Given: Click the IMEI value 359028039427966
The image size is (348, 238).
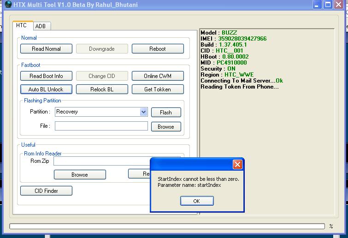Looking at the screenshot, I should tap(242, 39).
